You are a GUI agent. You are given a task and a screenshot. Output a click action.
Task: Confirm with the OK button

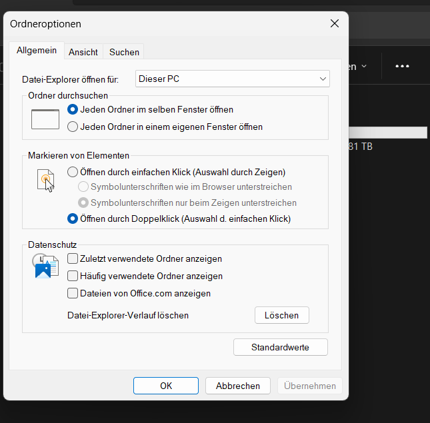[x=166, y=386]
